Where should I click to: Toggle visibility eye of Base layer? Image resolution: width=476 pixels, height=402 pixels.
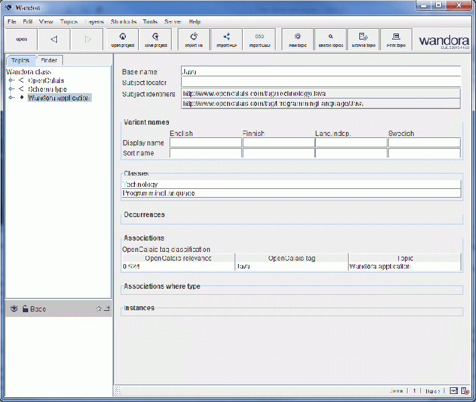coord(13,309)
